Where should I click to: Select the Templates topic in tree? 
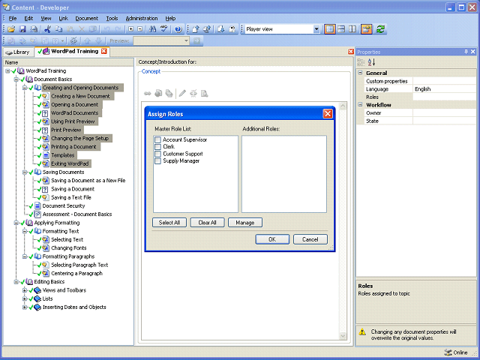pyautogui.click(x=62, y=155)
